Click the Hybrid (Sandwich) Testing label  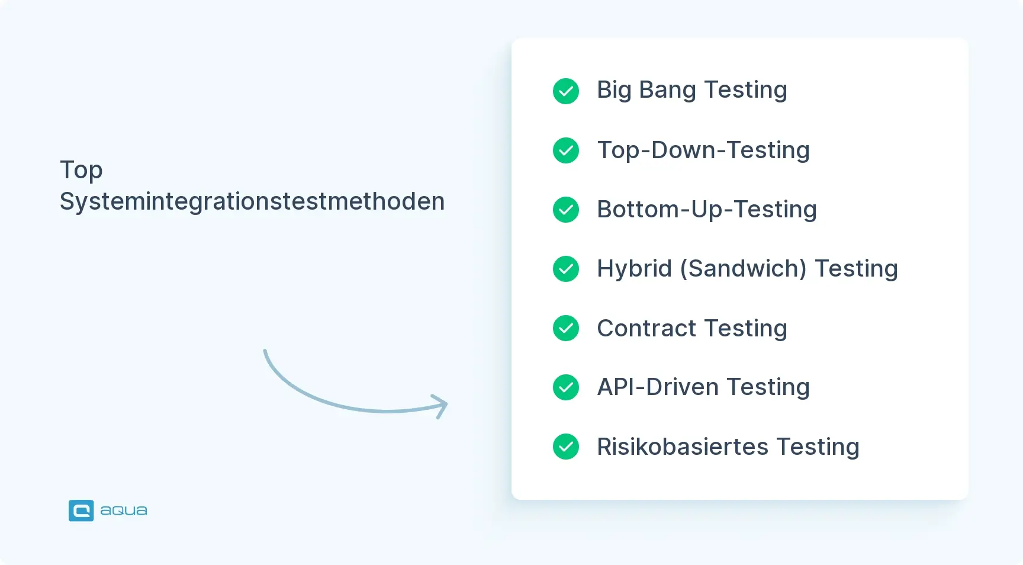pos(747,268)
